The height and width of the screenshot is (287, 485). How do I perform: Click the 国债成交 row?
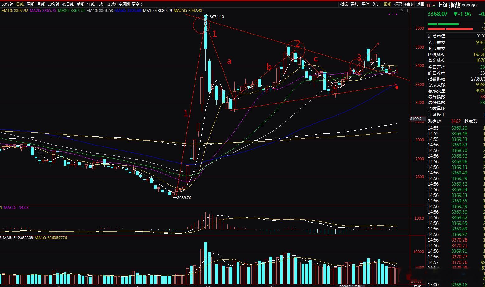[x=456, y=54]
